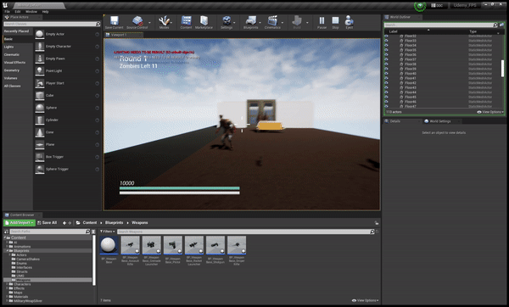Open the Settings toolbar icon
This screenshot has height=307, width=509.
click(227, 20)
